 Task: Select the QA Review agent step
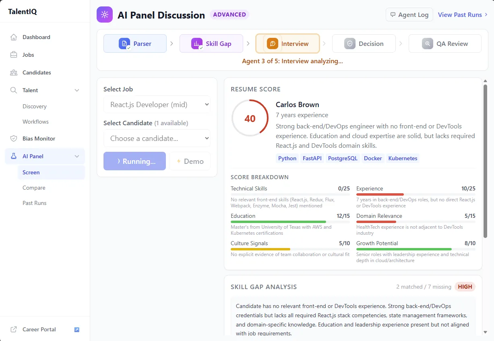tap(445, 43)
